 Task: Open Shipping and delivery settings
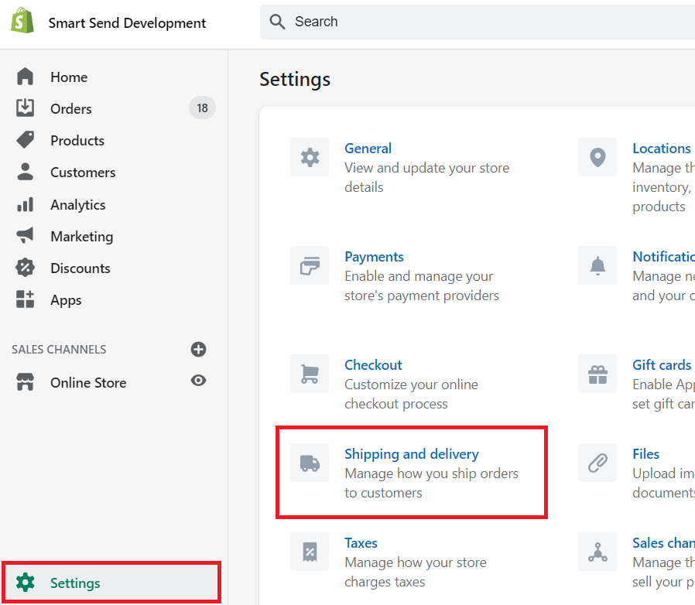411,454
